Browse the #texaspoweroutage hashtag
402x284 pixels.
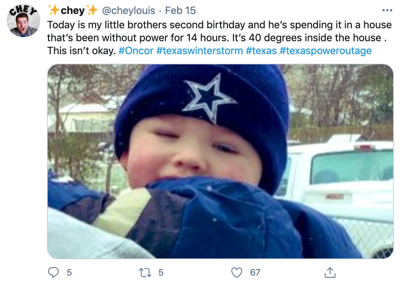(x=326, y=51)
